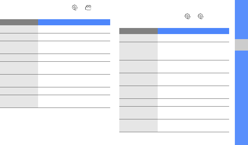Select the last gray row cell in the left table

(19, 101)
